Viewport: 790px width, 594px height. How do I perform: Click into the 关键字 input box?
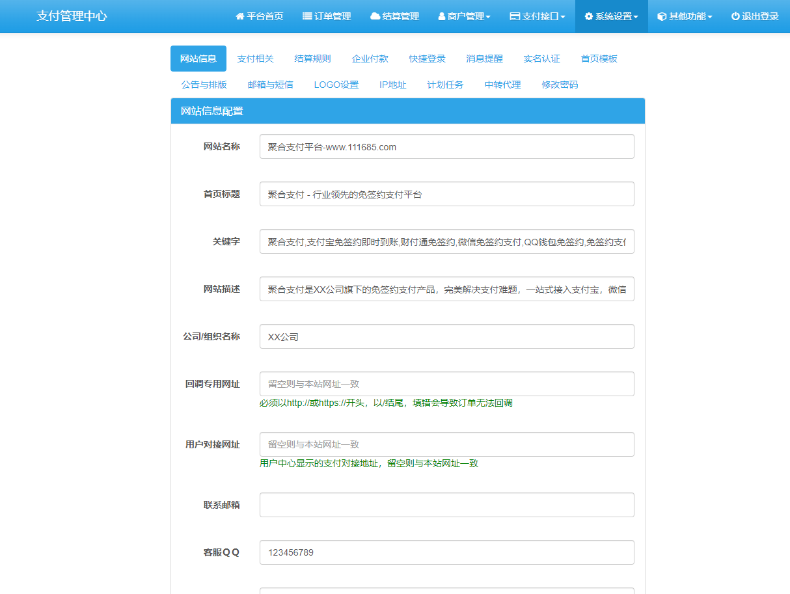[x=447, y=241]
